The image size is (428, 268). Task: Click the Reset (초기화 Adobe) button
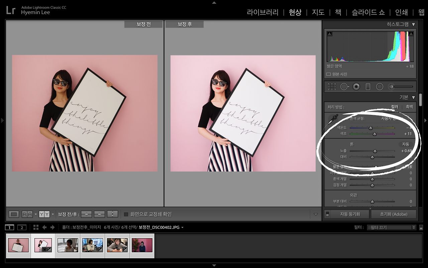[x=394, y=214]
